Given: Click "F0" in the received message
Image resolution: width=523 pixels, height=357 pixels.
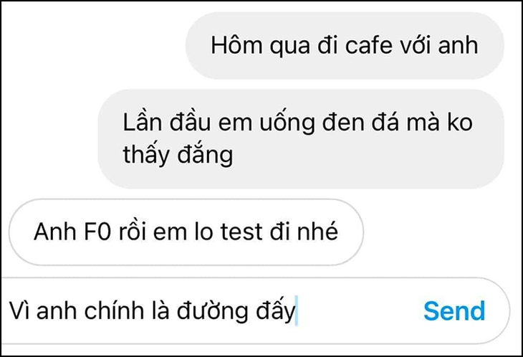Looking at the screenshot, I should coord(97,232).
